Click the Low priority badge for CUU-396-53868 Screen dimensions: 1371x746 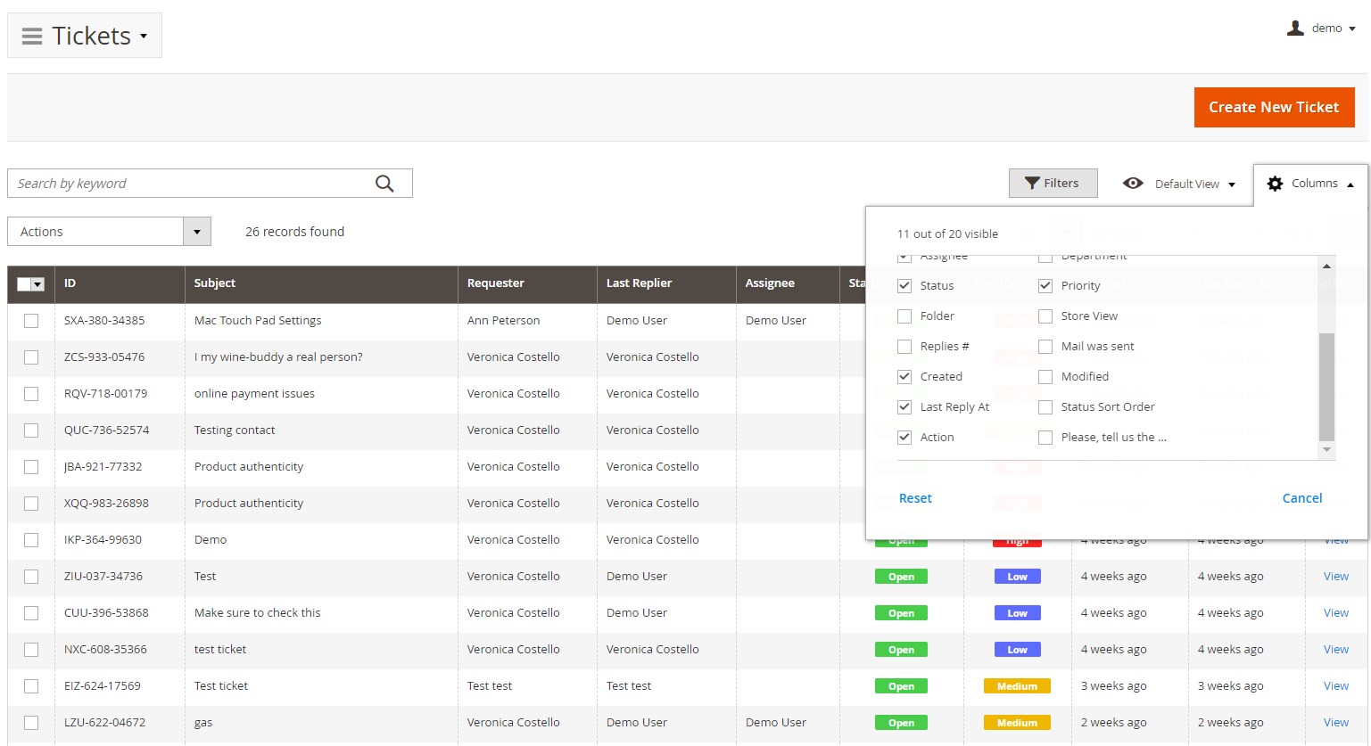pos(1017,613)
